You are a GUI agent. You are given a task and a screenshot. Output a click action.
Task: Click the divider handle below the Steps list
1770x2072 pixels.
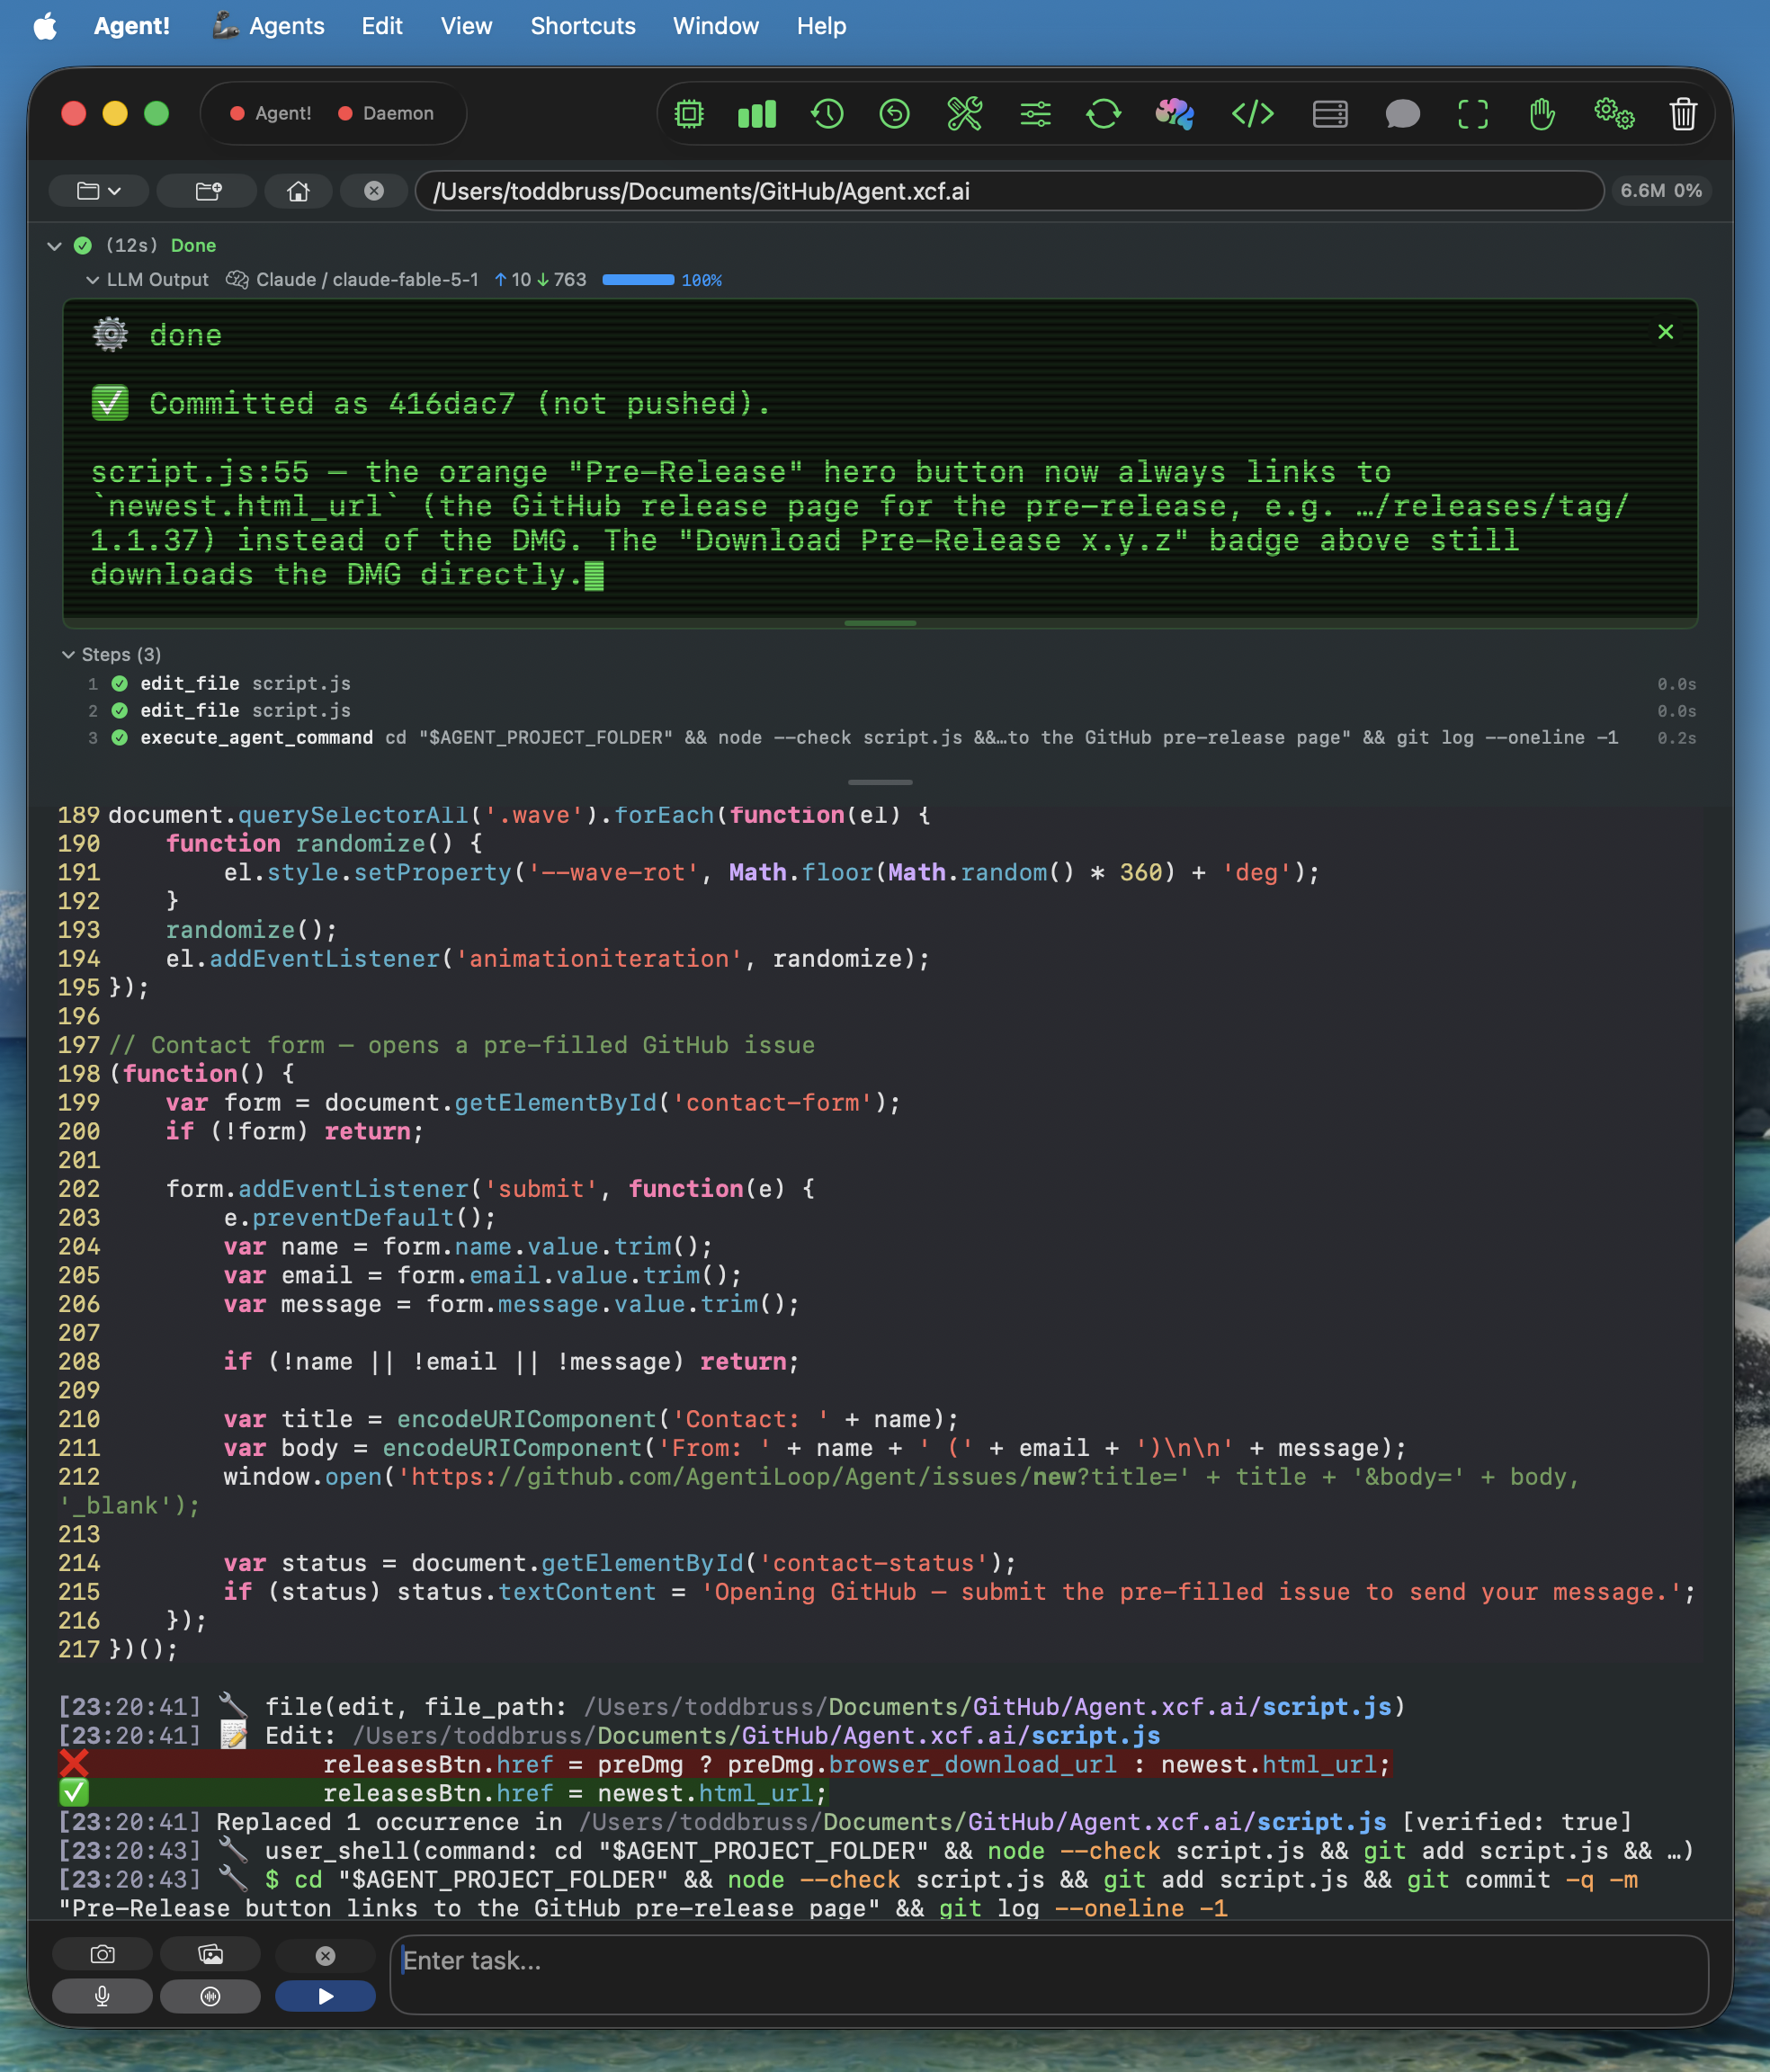pyautogui.click(x=879, y=782)
